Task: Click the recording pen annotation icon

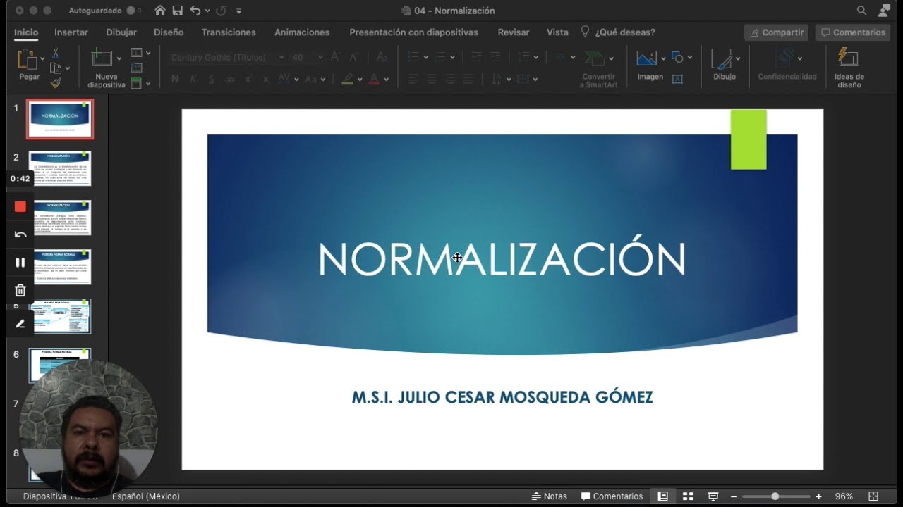Action: click(20, 324)
